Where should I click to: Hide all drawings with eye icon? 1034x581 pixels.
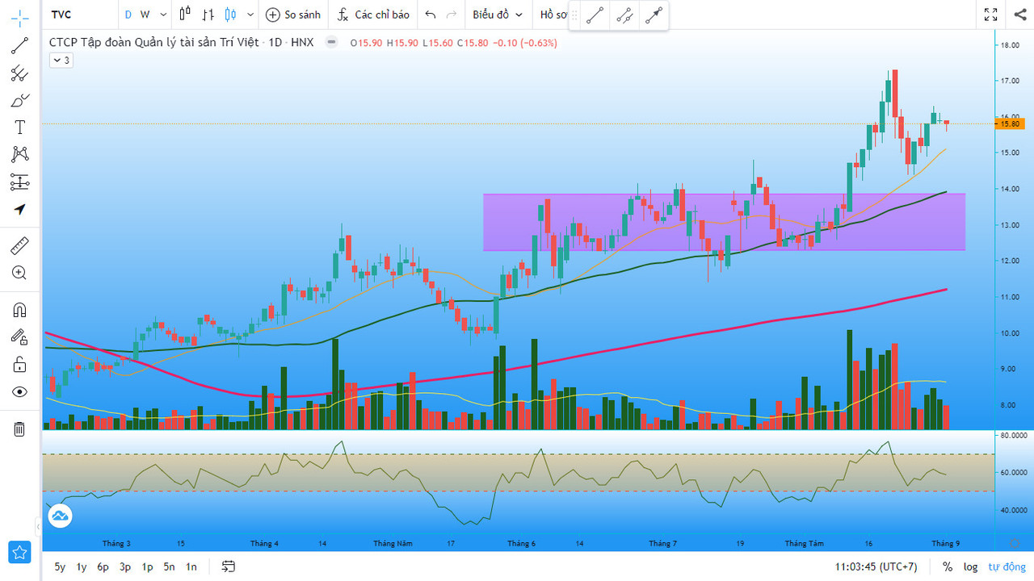pos(19,392)
